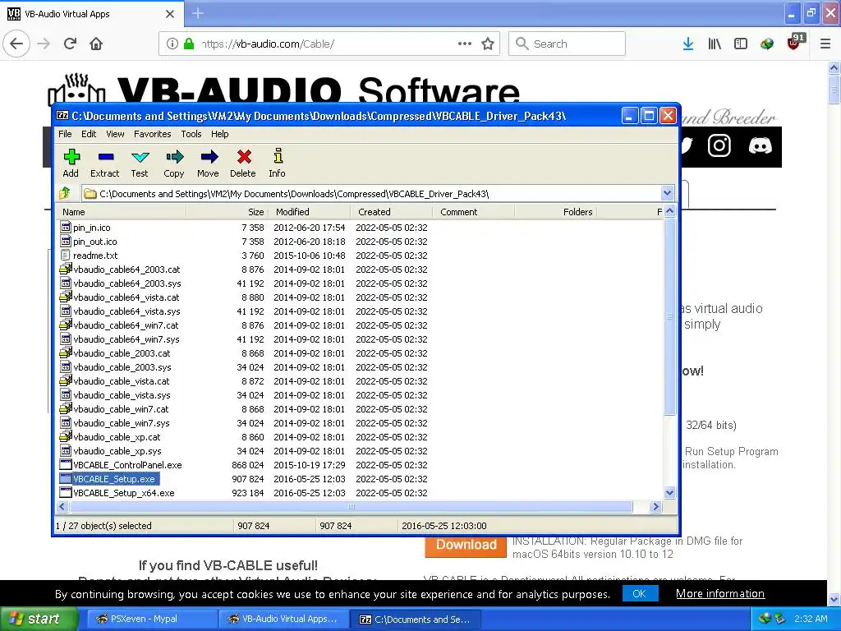Image resolution: width=841 pixels, height=631 pixels.
Task: Open page actions three-dot menu
Action: tap(465, 44)
